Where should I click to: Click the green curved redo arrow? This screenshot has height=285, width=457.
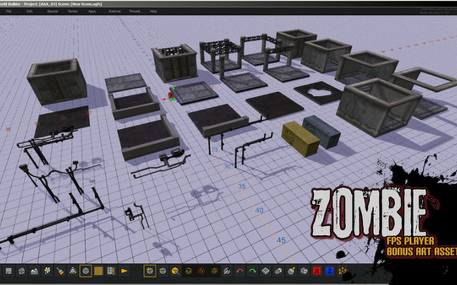(x=252, y=271)
